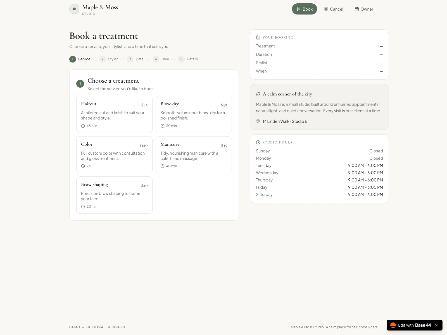Click the Edit with Base44 button
Image resolution: width=447 pixels, height=335 pixels.
click(x=411, y=325)
